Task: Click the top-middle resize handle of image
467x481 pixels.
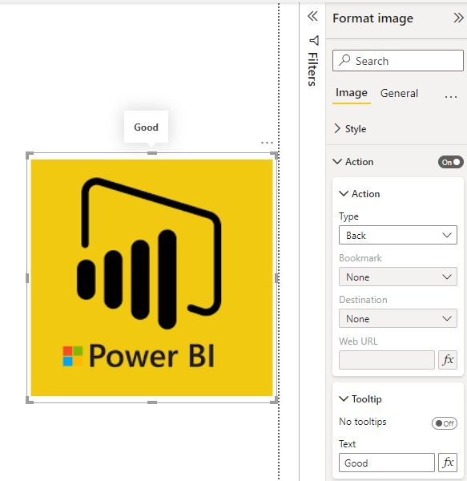Action: [152, 153]
